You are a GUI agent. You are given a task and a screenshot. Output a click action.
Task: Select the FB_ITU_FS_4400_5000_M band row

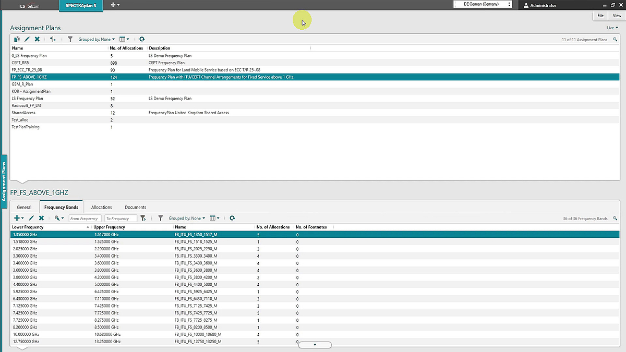click(315, 285)
